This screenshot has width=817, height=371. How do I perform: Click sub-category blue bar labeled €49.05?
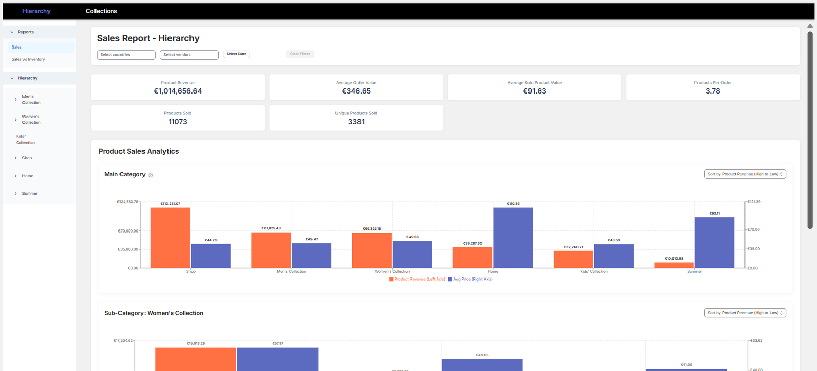[x=482, y=365]
